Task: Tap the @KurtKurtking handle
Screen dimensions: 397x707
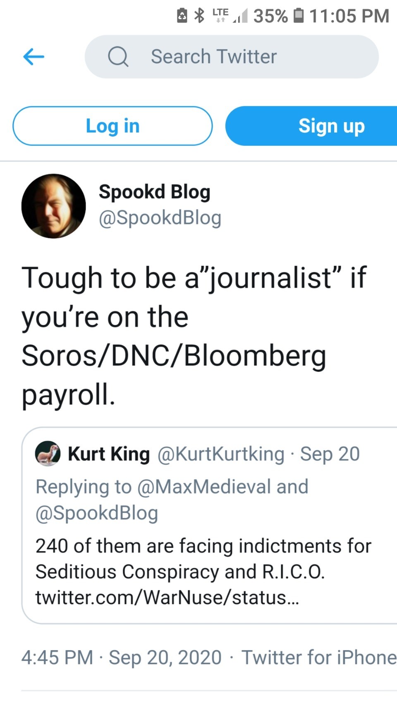Action: [221, 454]
